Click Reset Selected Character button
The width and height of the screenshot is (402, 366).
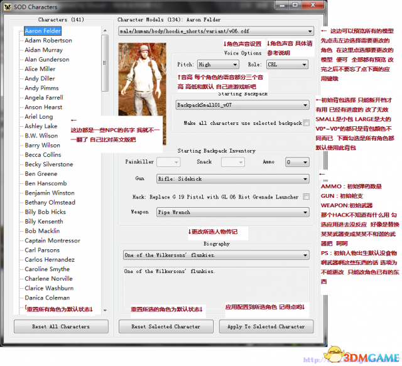pyautogui.click(x=166, y=326)
